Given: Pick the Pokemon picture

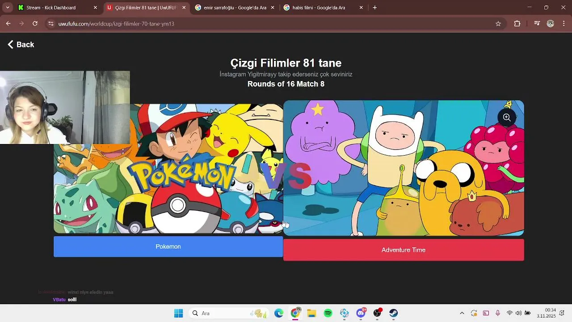Looking at the screenshot, I should click(168, 169).
